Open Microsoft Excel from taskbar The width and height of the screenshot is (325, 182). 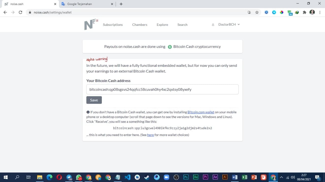coord(244,177)
